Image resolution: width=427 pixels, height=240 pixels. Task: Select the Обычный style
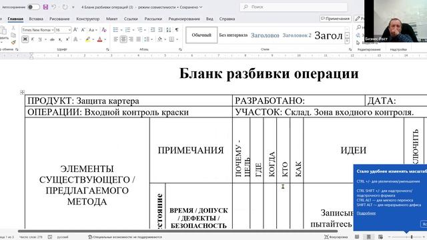point(201,35)
